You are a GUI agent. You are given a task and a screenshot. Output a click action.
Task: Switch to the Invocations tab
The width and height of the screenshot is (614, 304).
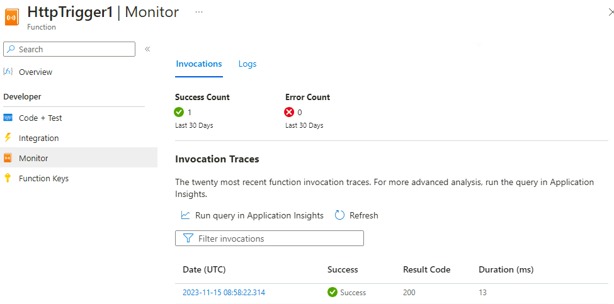(199, 64)
